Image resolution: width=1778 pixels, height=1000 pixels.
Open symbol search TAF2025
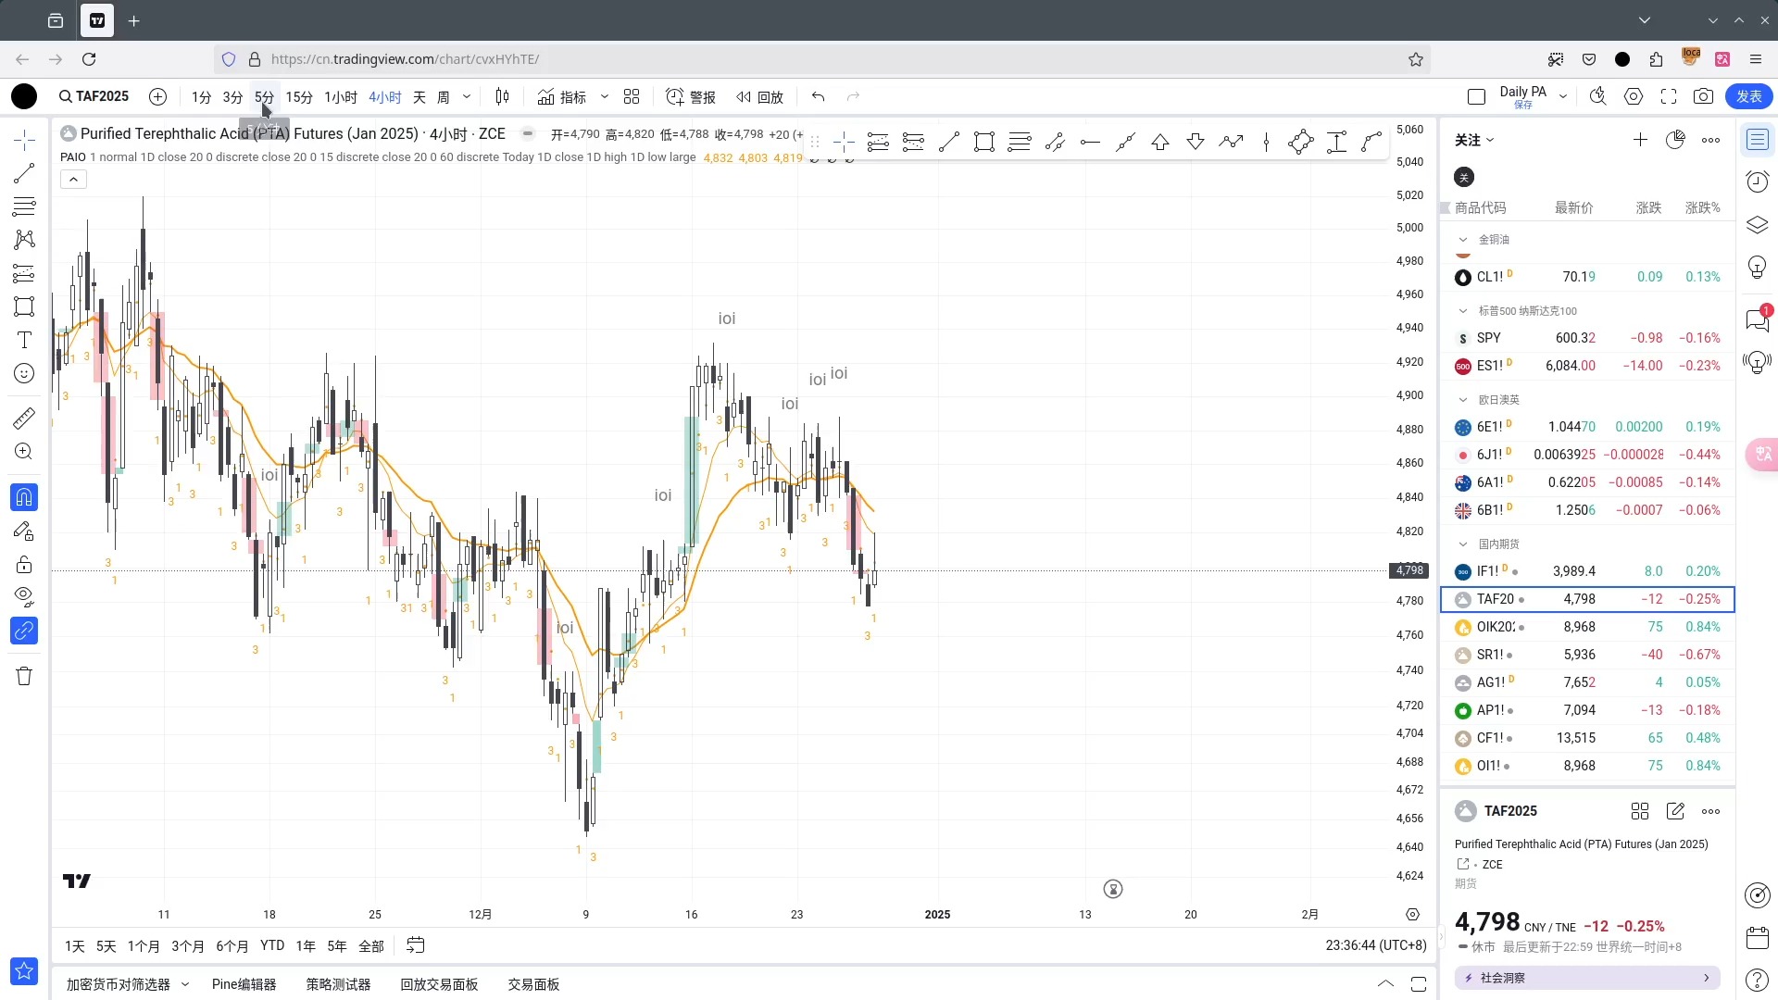[94, 96]
